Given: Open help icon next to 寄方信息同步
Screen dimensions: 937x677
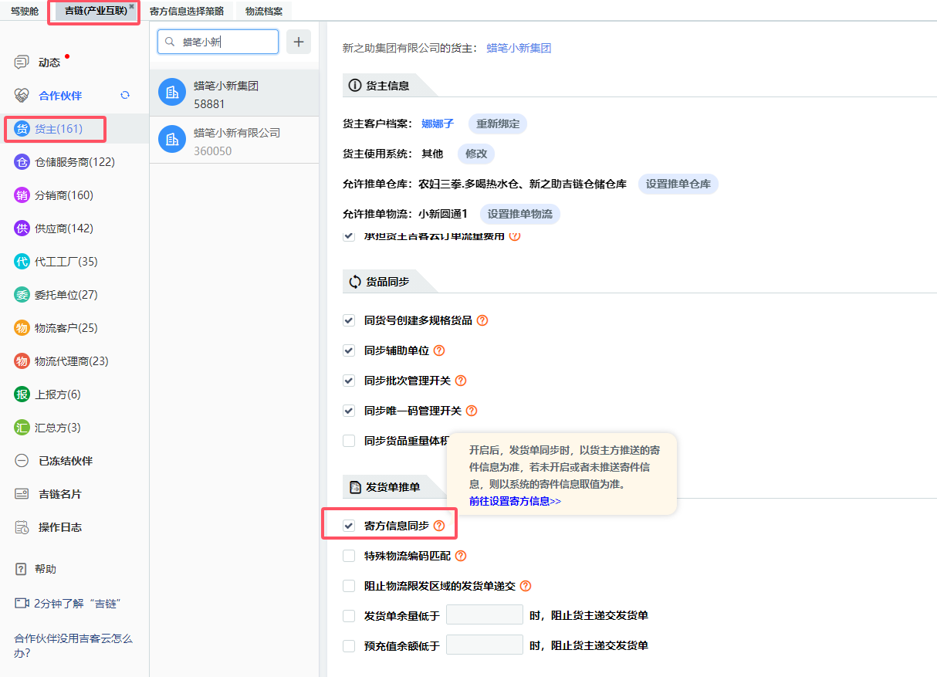Looking at the screenshot, I should coord(439,526).
